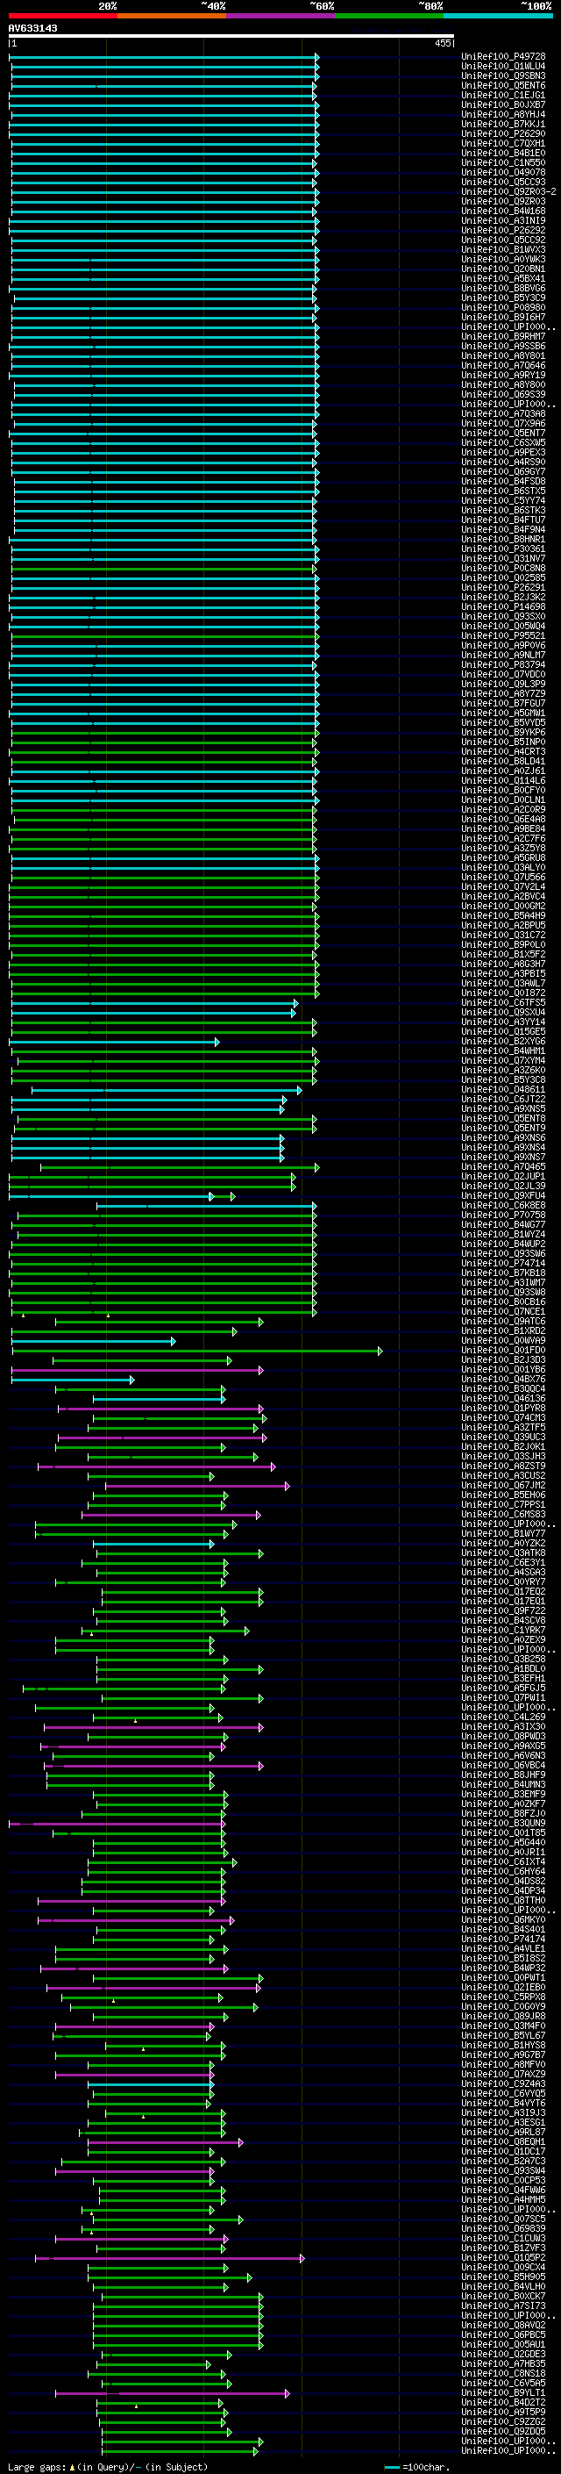Click hit UniRef100_P26290
This screenshot has width=561, height=2474.
pos(503,133)
